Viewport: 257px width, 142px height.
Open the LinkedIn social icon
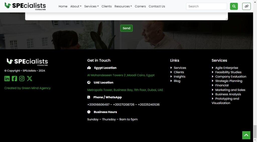click(x=7, y=79)
